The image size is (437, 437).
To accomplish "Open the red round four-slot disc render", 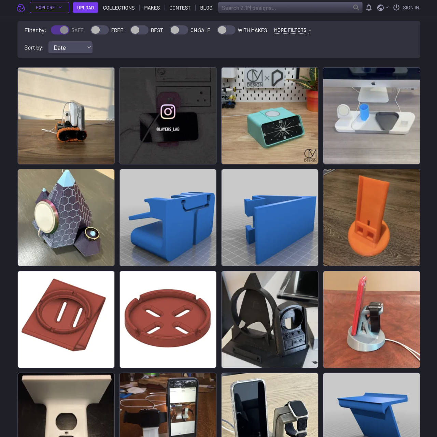I will click(168, 319).
